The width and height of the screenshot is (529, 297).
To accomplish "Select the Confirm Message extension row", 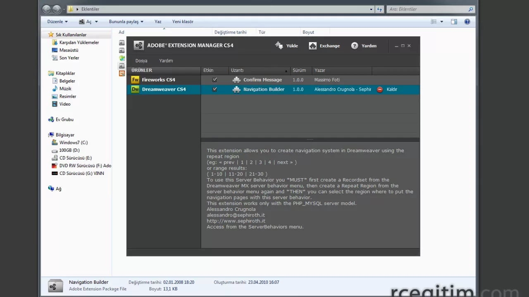I will (310, 80).
